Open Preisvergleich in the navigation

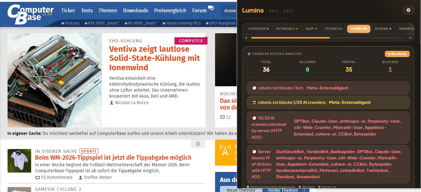[x=170, y=10]
